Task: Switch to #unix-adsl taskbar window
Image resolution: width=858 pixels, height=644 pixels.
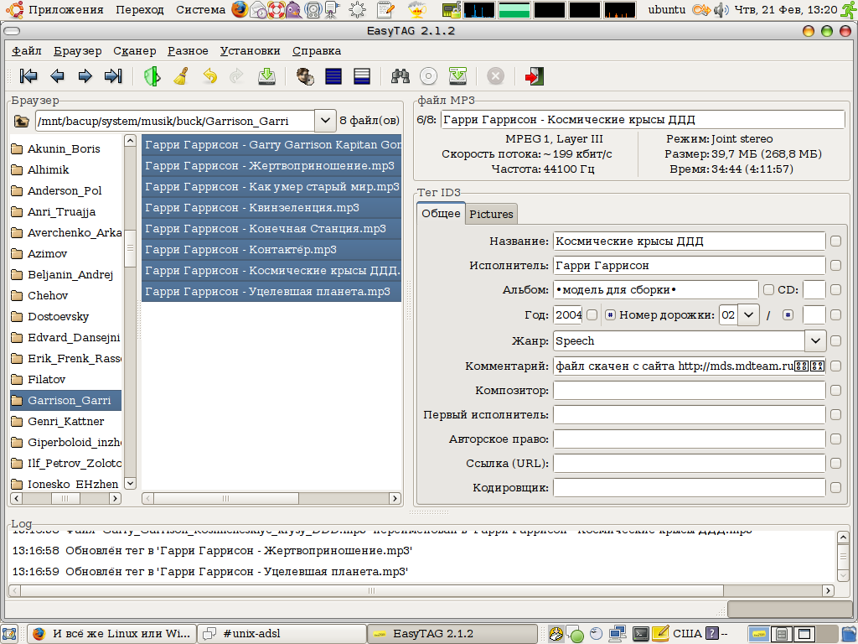Action: pos(282,634)
